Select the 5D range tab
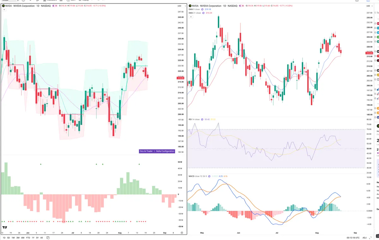The image size is (379, 240). (x=9, y=237)
